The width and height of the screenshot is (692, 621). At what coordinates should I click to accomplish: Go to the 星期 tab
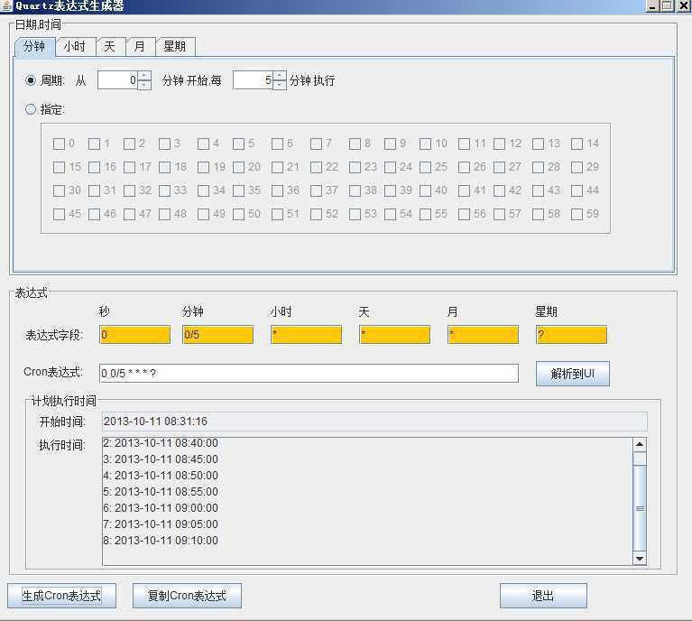[x=175, y=46]
